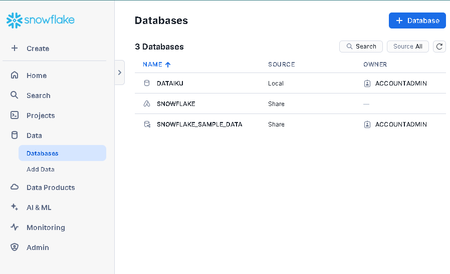
Task: Open Projects via the terminal icon
Action: [15, 115]
